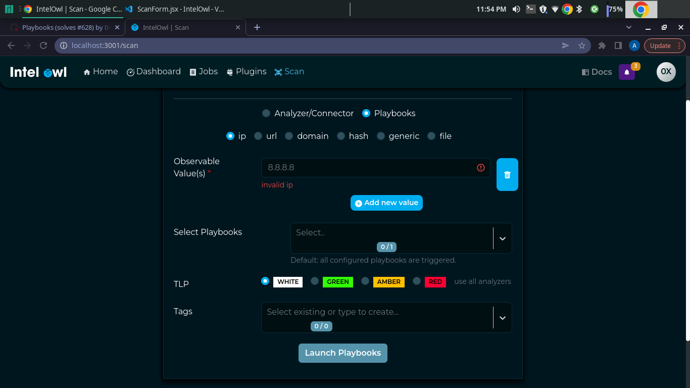Switch to ScanForm.jsx VS Code window in taskbar

click(x=174, y=9)
